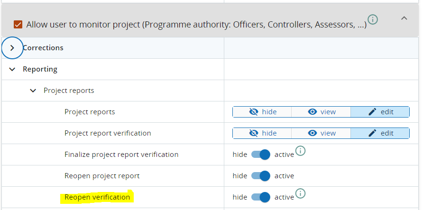Collapse the Reporting section
The height and width of the screenshot is (210, 423).
point(12,69)
